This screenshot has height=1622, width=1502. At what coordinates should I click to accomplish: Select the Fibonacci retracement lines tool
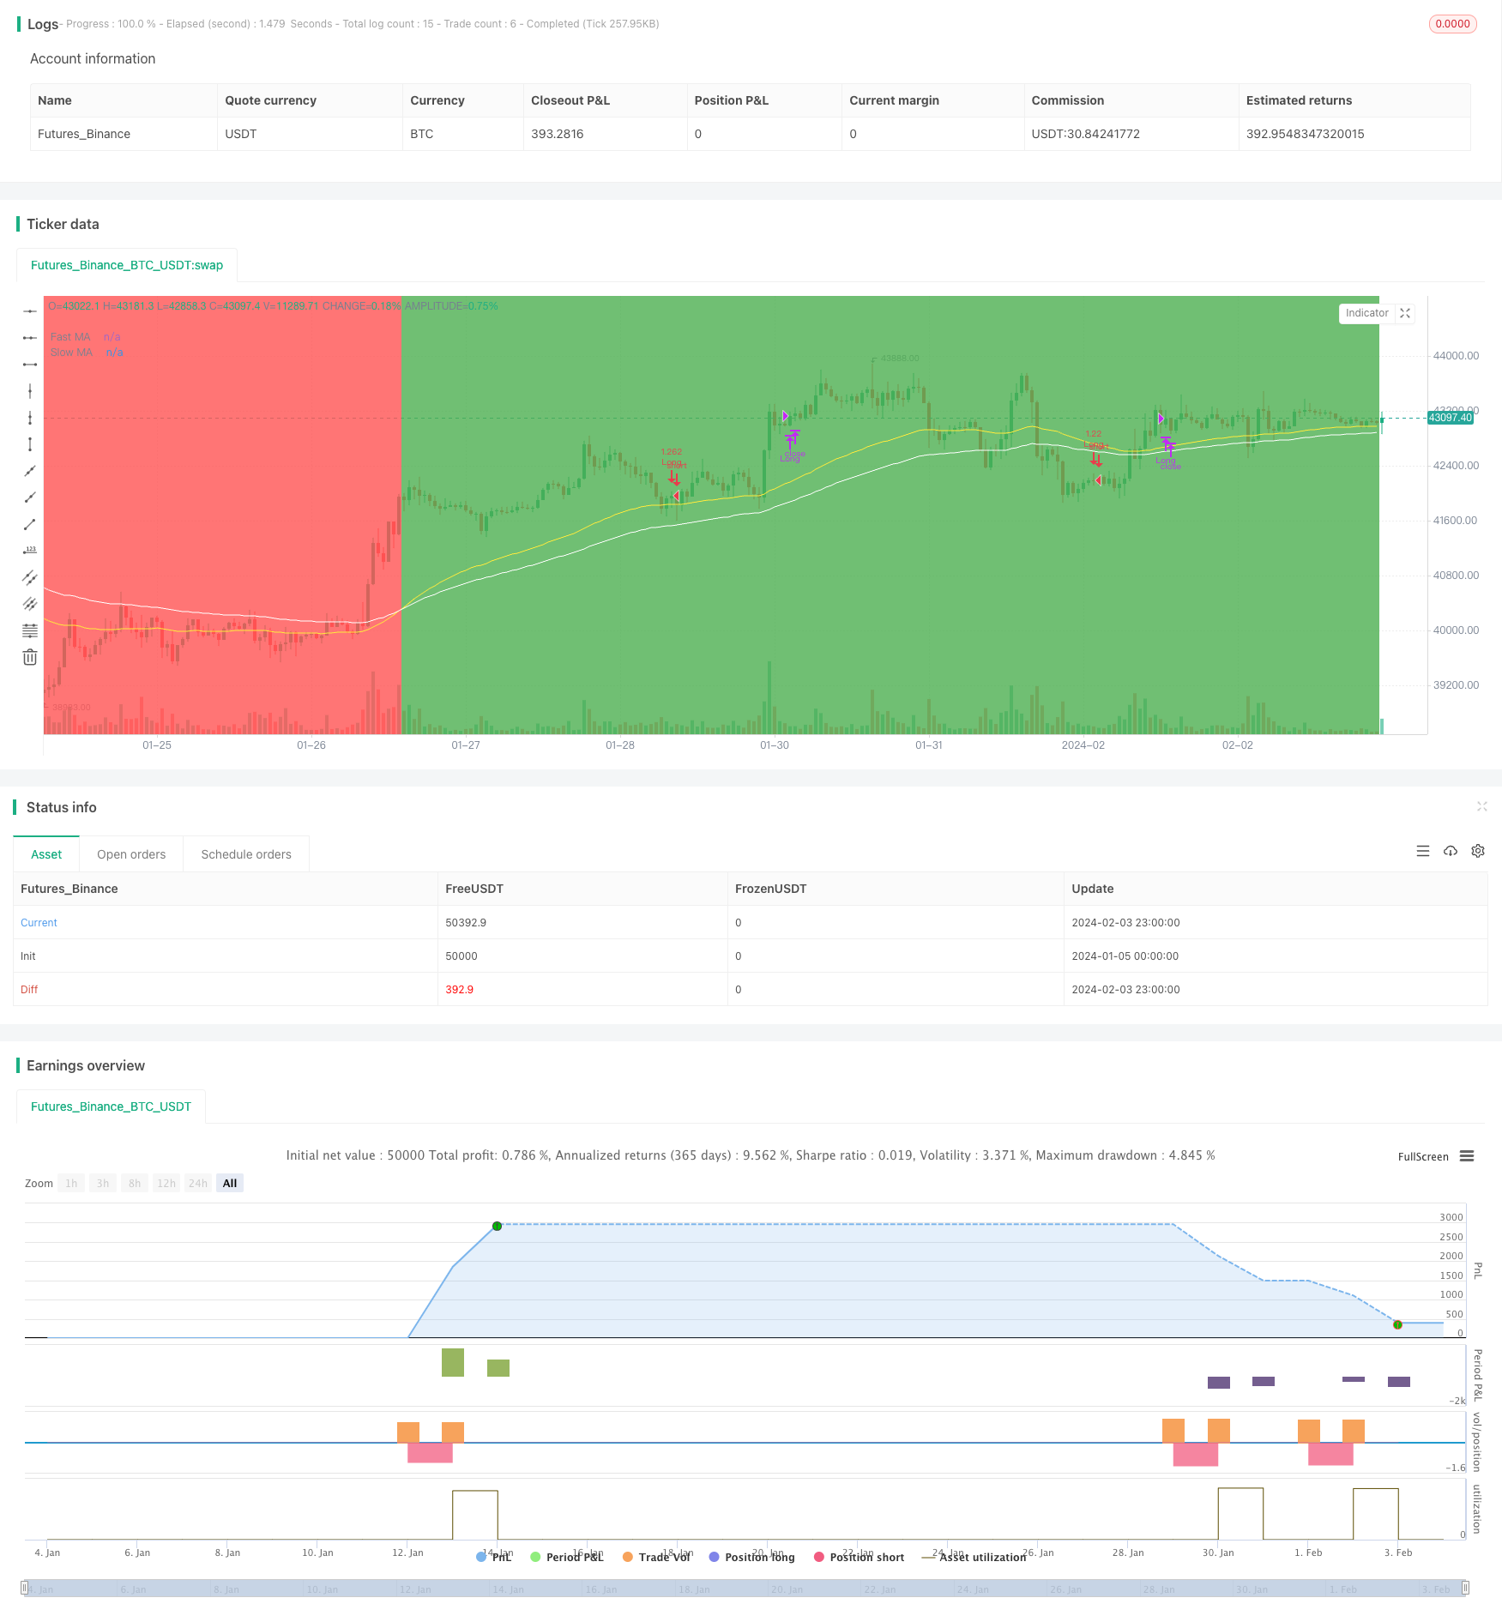[x=30, y=630]
